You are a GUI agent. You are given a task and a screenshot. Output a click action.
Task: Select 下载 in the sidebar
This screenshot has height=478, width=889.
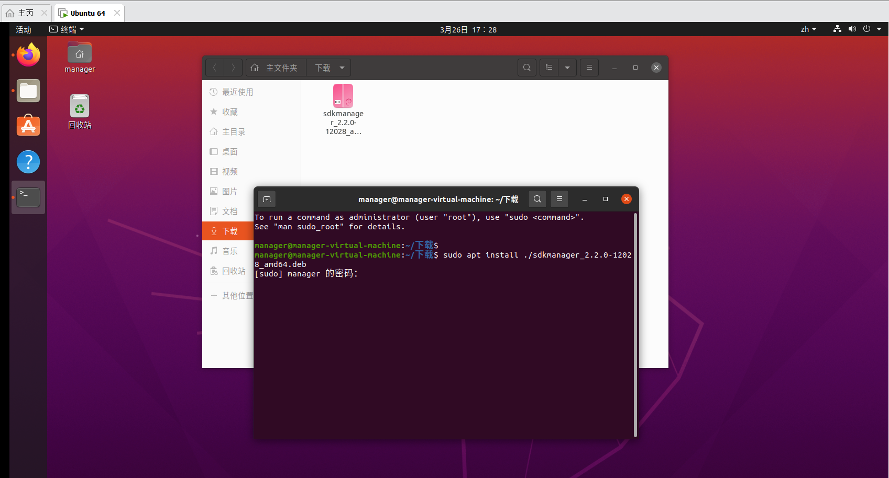point(228,231)
